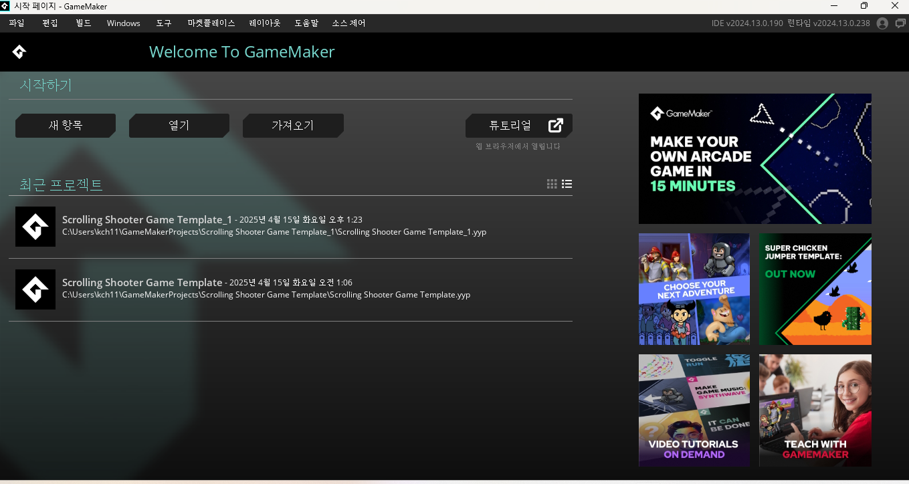Open the Super Chicken Jumper Template tile

click(815, 289)
